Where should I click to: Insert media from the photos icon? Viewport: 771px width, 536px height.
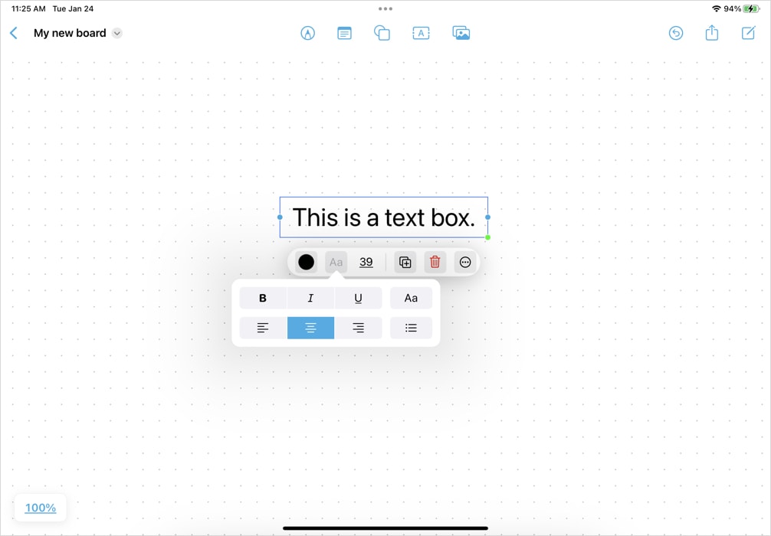click(x=461, y=33)
